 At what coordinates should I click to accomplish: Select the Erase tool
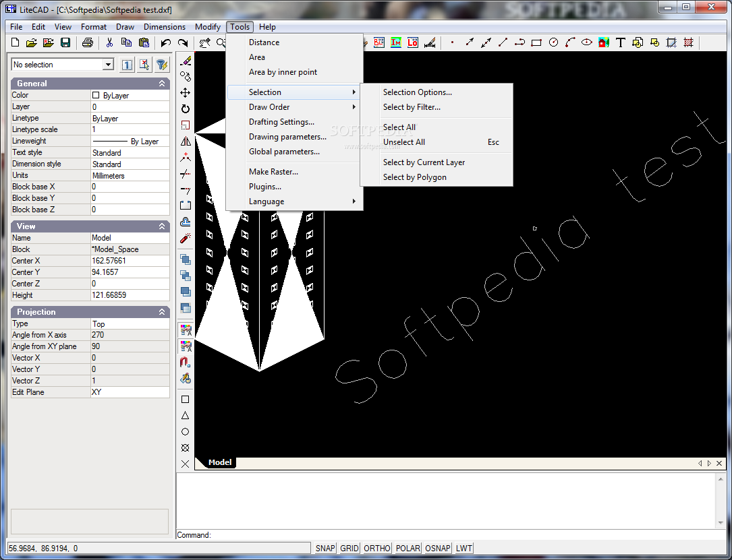point(186,61)
